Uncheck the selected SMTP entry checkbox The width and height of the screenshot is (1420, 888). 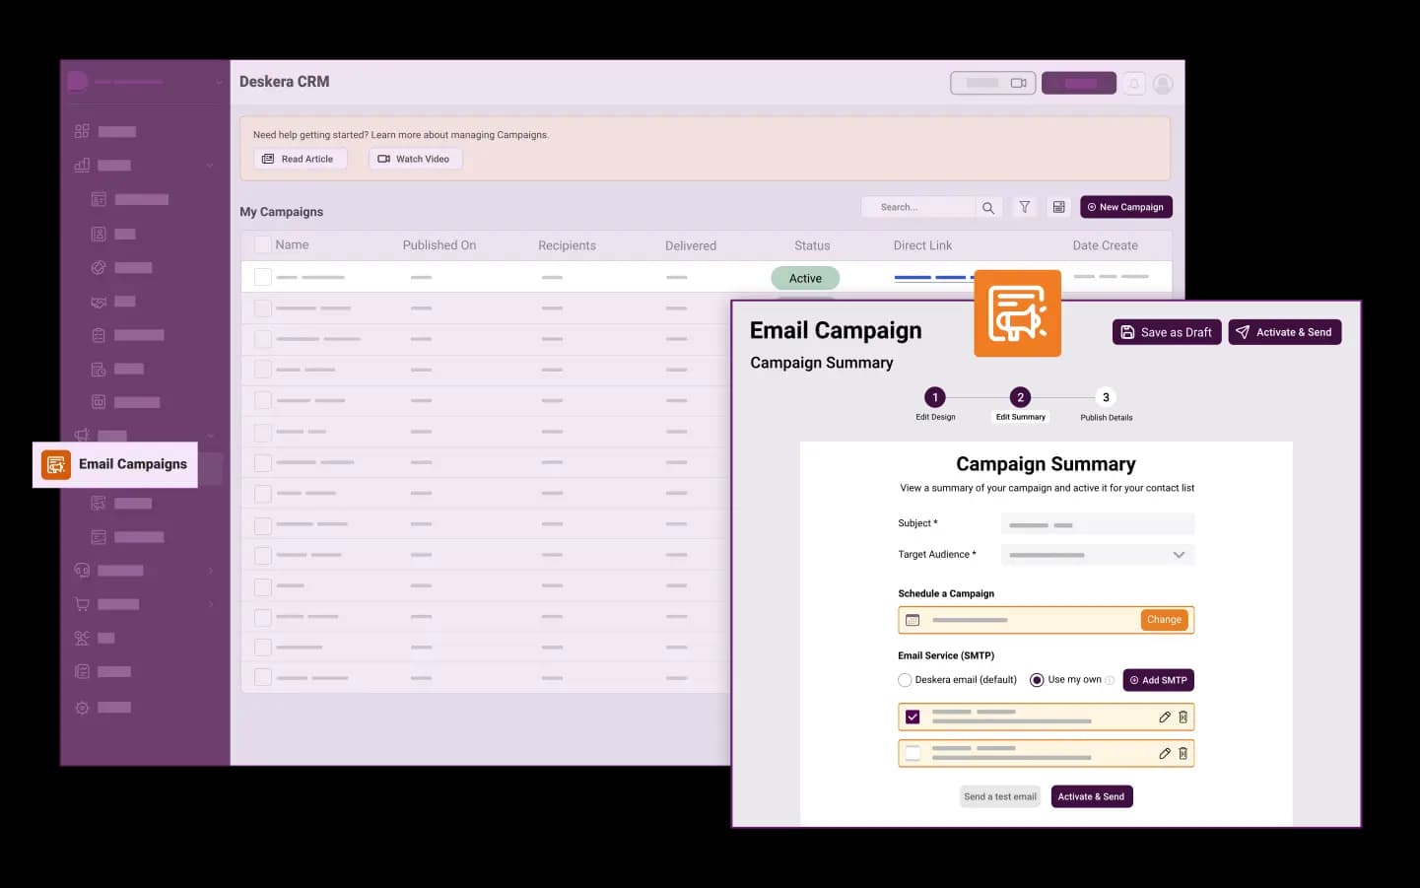(913, 717)
